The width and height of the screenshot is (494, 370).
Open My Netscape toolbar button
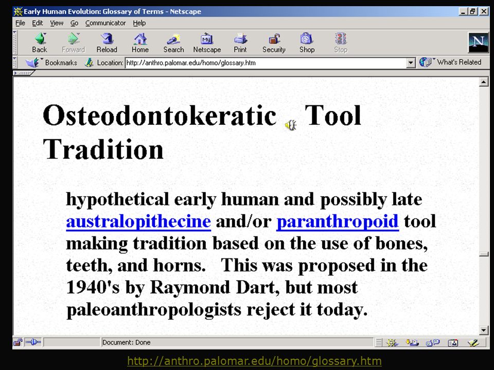(x=207, y=43)
